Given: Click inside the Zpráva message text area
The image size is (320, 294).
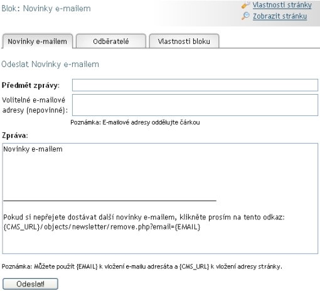Looking at the screenshot, I should [x=160, y=198].
